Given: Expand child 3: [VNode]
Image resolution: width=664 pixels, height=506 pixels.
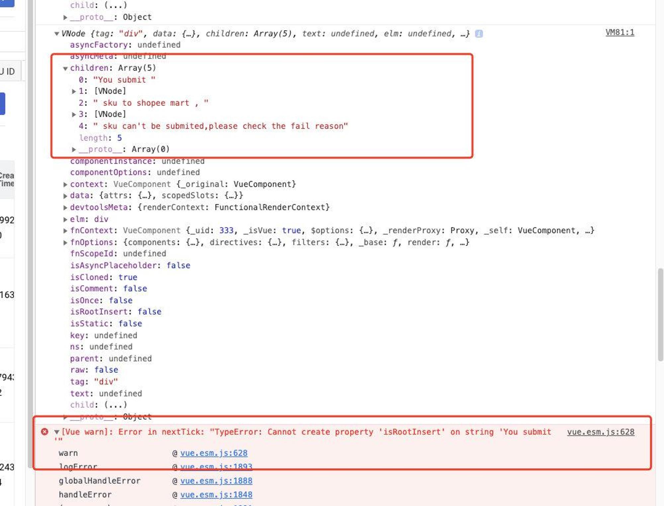Looking at the screenshot, I should (x=74, y=115).
